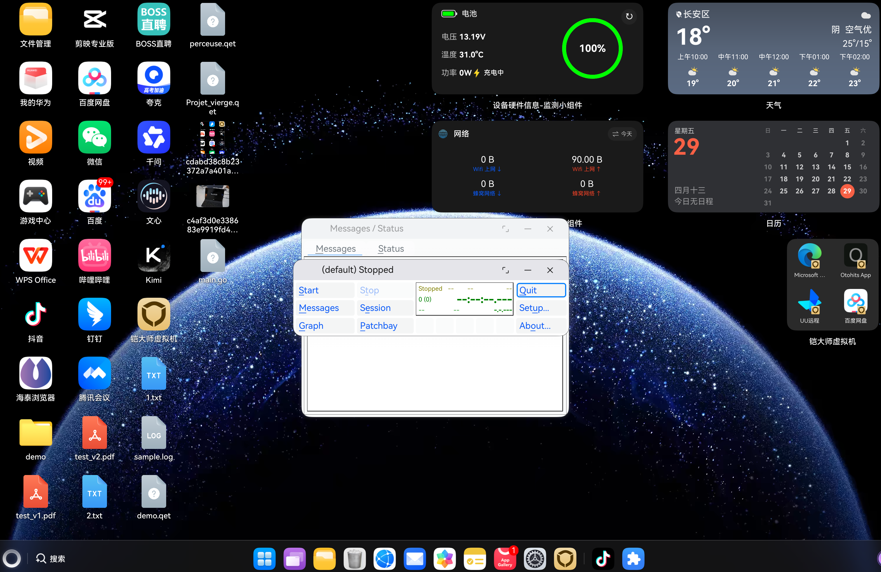This screenshot has width=881, height=572.
Task: Click the 100% battery ring indicator
Action: click(x=592, y=49)
